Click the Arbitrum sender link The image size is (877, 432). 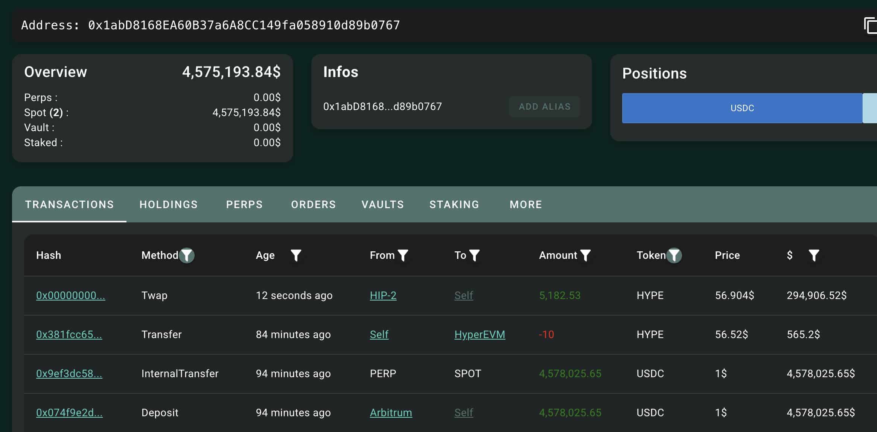pos(391,412)
